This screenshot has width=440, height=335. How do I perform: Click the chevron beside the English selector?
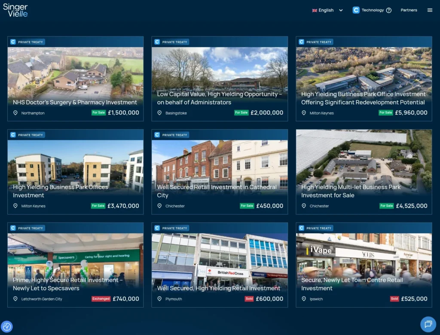[341, 10]
